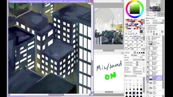
Task: Select the active Brush tool
Action: click(x=136, y=37)
